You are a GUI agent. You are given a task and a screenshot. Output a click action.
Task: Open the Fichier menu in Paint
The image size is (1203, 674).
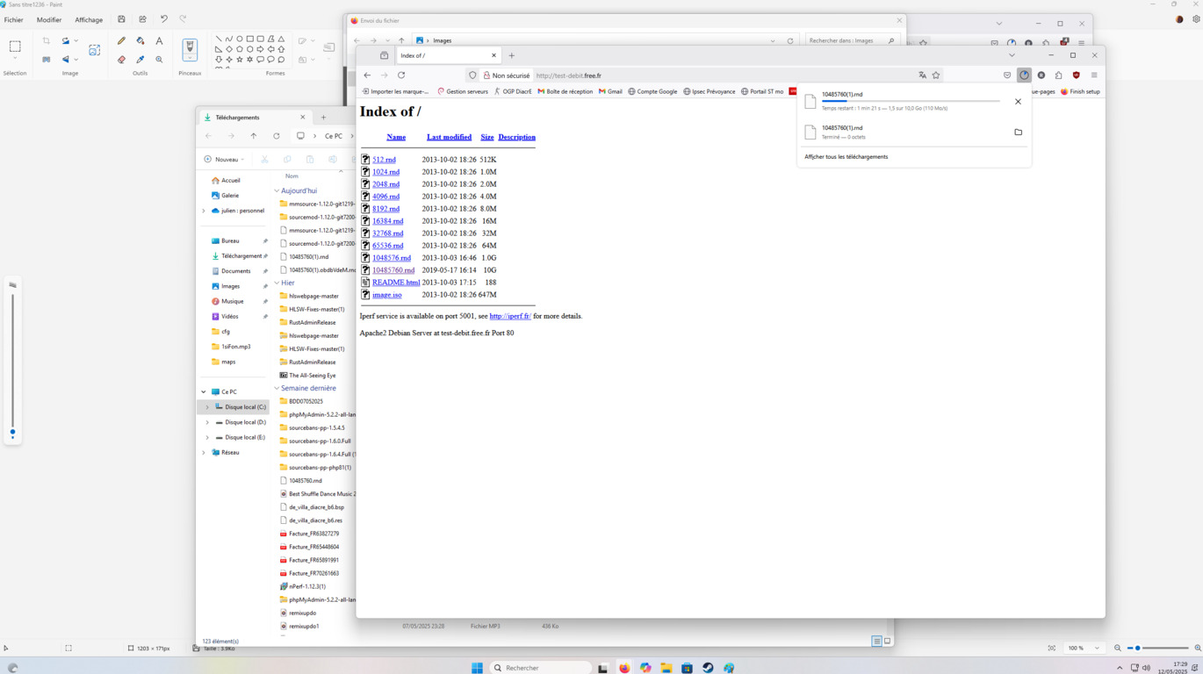[x=13, y=19]
